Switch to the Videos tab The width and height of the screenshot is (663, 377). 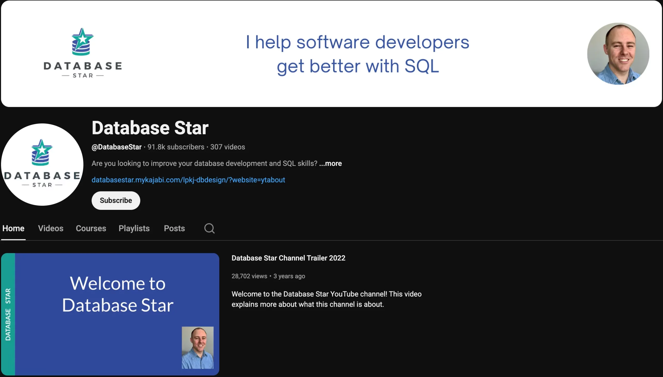pyautogui.click(x=51, y=228)
